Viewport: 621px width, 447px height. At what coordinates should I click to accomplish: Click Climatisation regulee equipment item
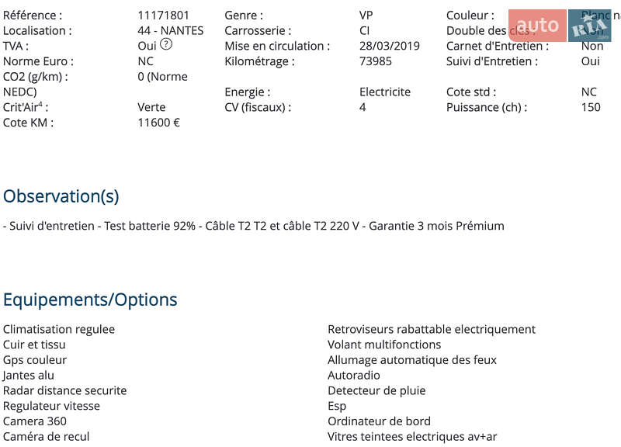(59, 329)
